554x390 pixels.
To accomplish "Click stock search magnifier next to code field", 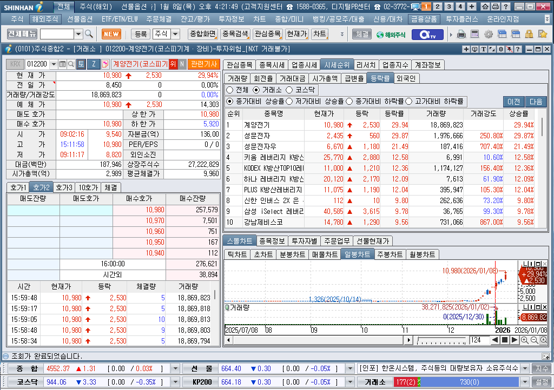I will [71, 64].
